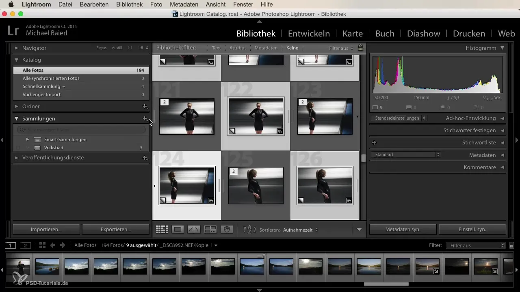This screenshot has height=292, width=520.
Task: Expand Stichwörter festlegen panel
Action: (x=503, y=131)
